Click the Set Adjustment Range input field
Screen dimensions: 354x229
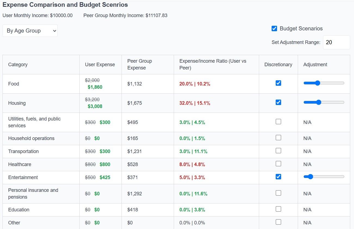(336, 42)
